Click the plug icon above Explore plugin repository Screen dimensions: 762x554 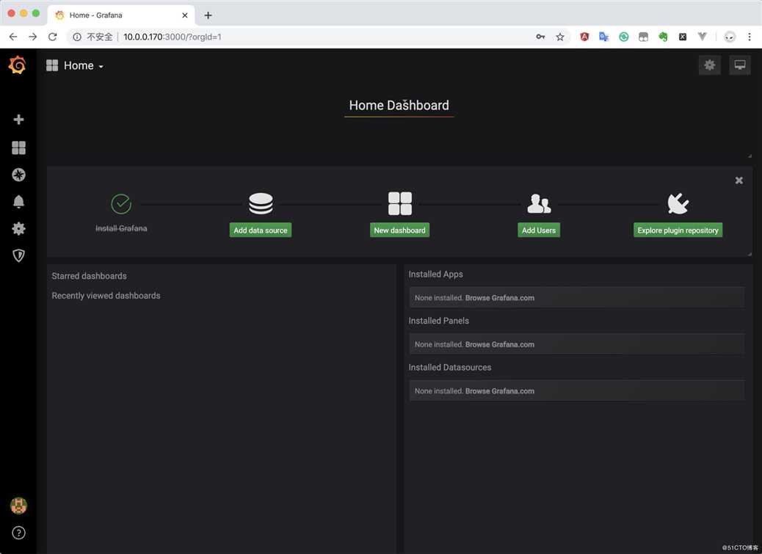coord(678,203)
